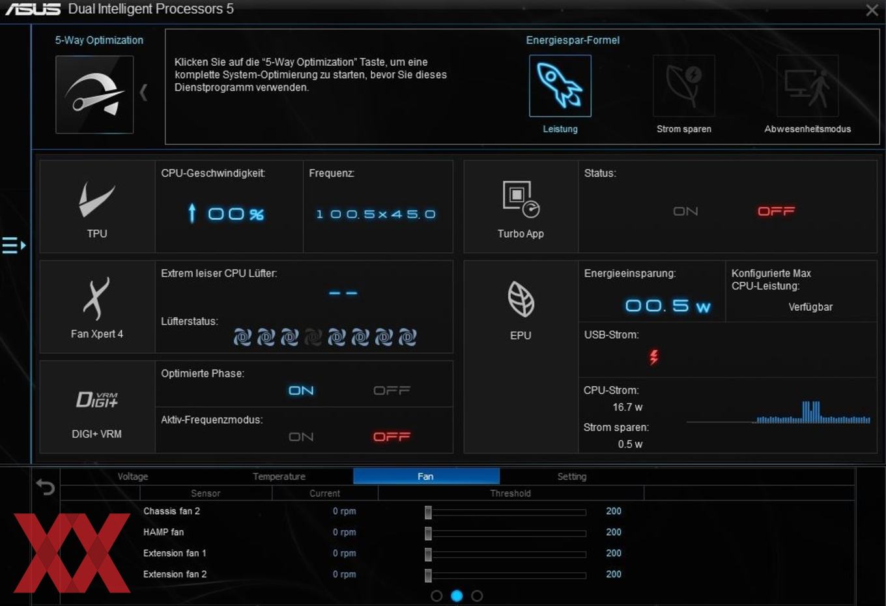Set Optimierte Phase to ON
The image size is (886, 606).
tap(301, 390)
